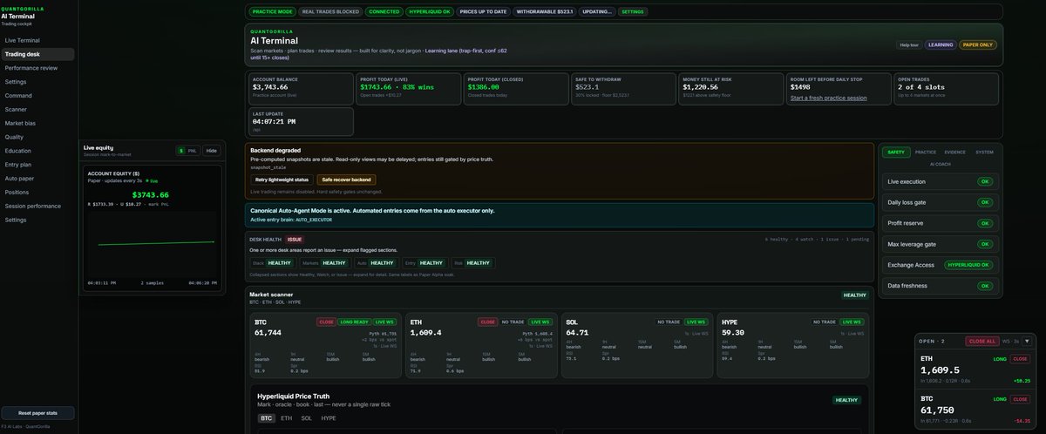The height and width of the screenshot is (434, 1046).
Task: Start the Help tour
Action: coord(908,44)
